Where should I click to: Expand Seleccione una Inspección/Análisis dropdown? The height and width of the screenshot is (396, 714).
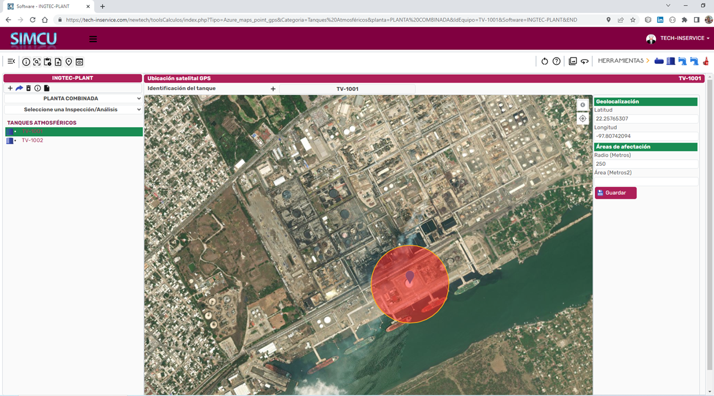tap(73, 109)
